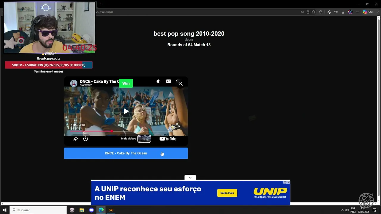Open the Windows notification center
Viewport: 381px width, 214px height.
(x=374, y=210)
